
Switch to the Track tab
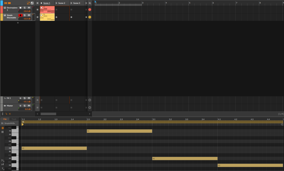click(14, 119)
